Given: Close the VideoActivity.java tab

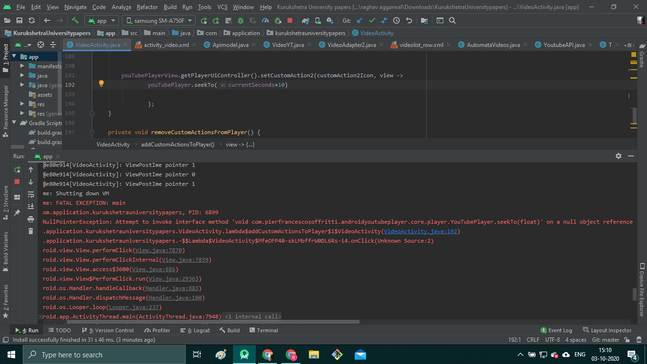Looking at the screenshot, I should coord(126,45).
